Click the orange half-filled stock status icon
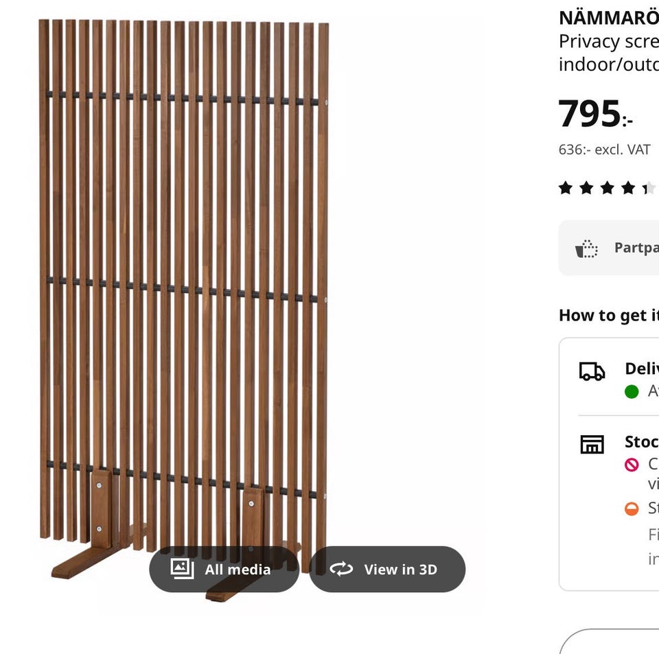This screenshot has width=659, height=654. click(632, 509)
